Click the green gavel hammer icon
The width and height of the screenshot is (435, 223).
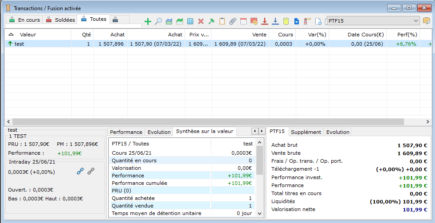click(x=212, y=21)
